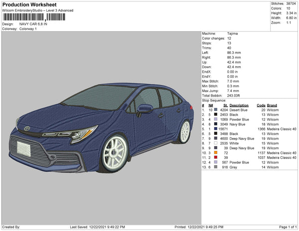This screenshot has width=299, height=231.
Task: Click the Code column header
Action: 261,106
